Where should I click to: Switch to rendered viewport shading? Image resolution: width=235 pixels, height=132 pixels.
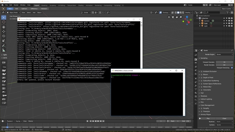tap(183, 13)
